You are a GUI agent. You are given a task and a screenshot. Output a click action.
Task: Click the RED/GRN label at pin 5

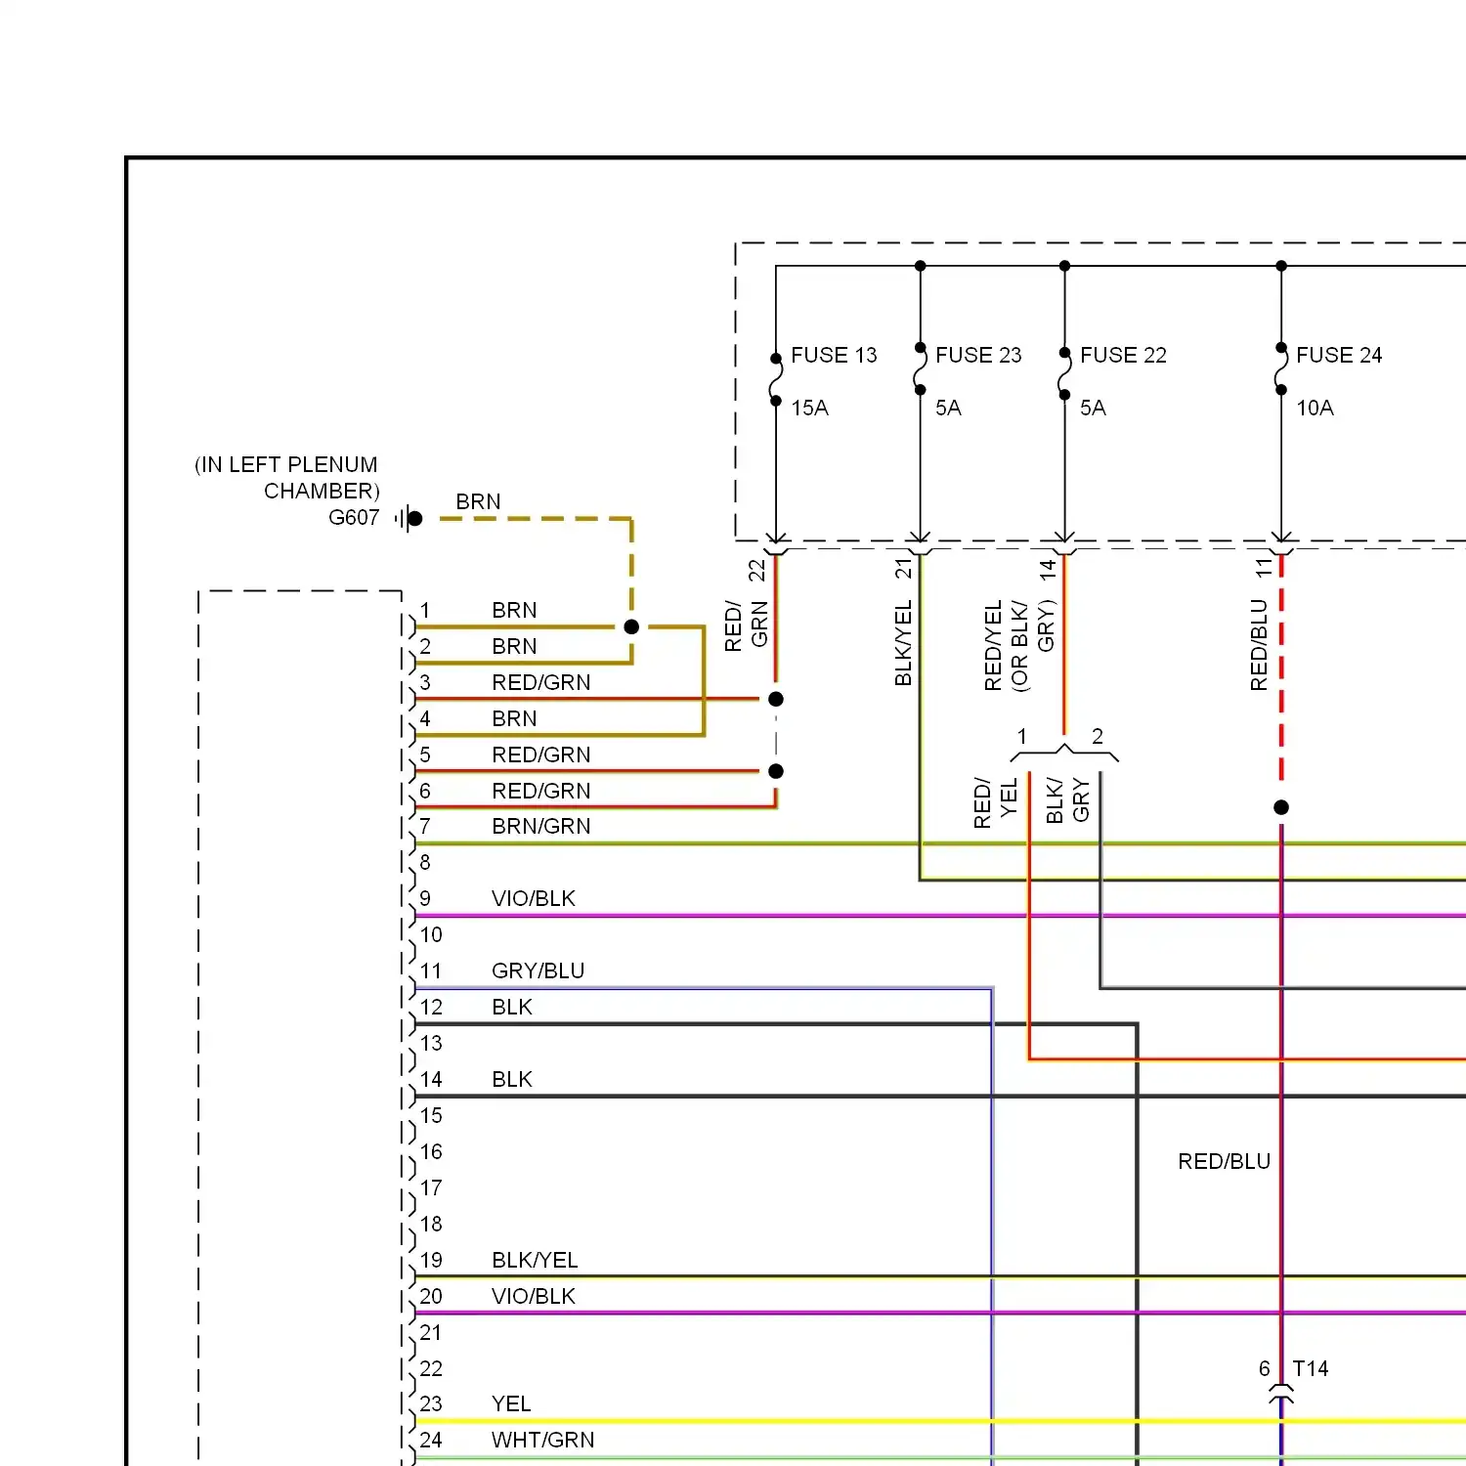pos(541,755)
